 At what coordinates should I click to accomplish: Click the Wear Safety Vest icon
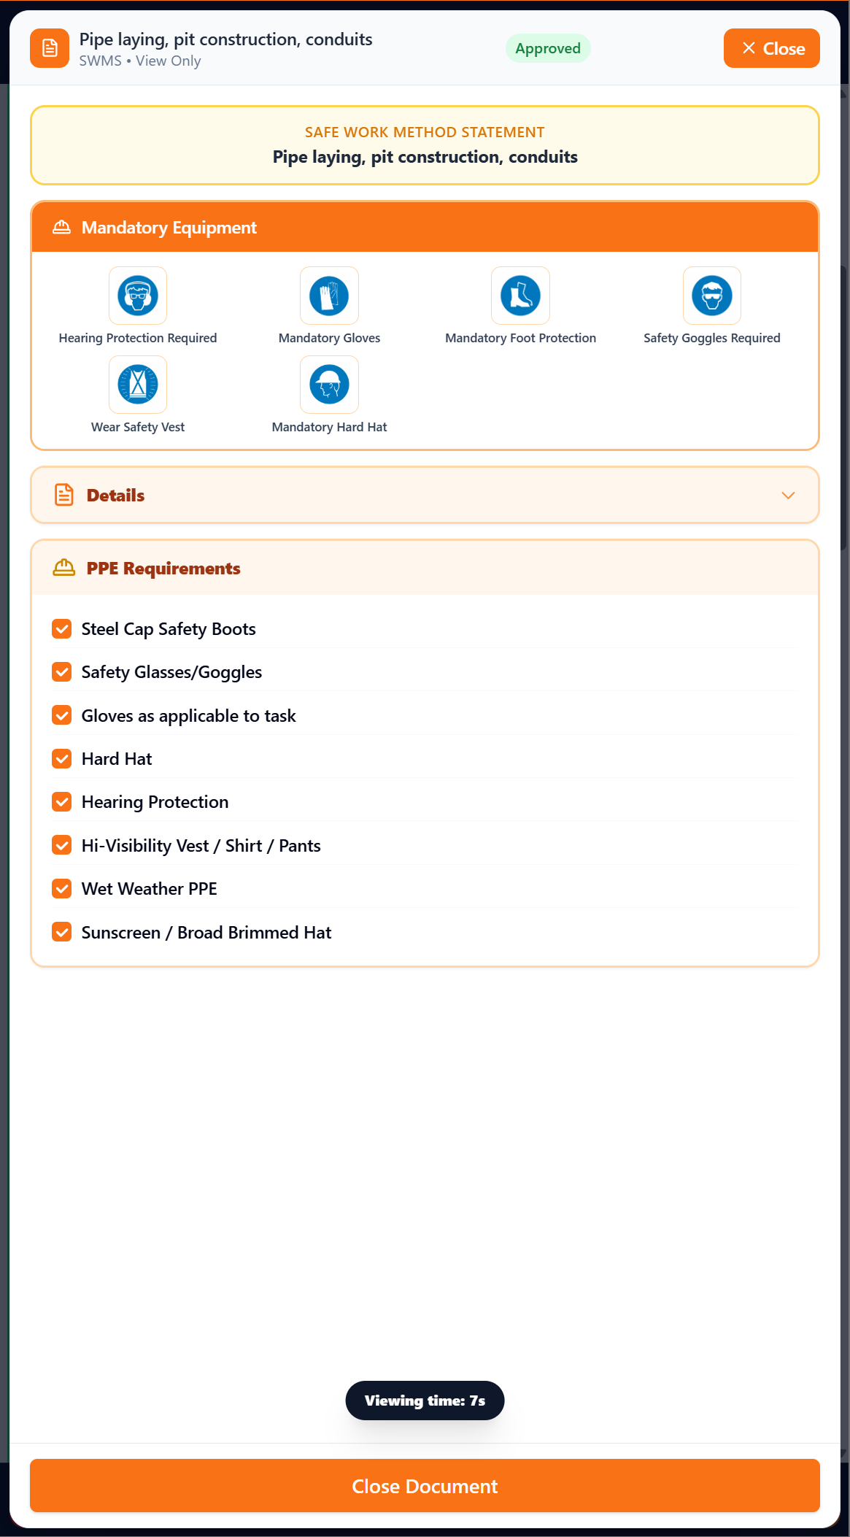pyautogui.click(x=138, y=385)
